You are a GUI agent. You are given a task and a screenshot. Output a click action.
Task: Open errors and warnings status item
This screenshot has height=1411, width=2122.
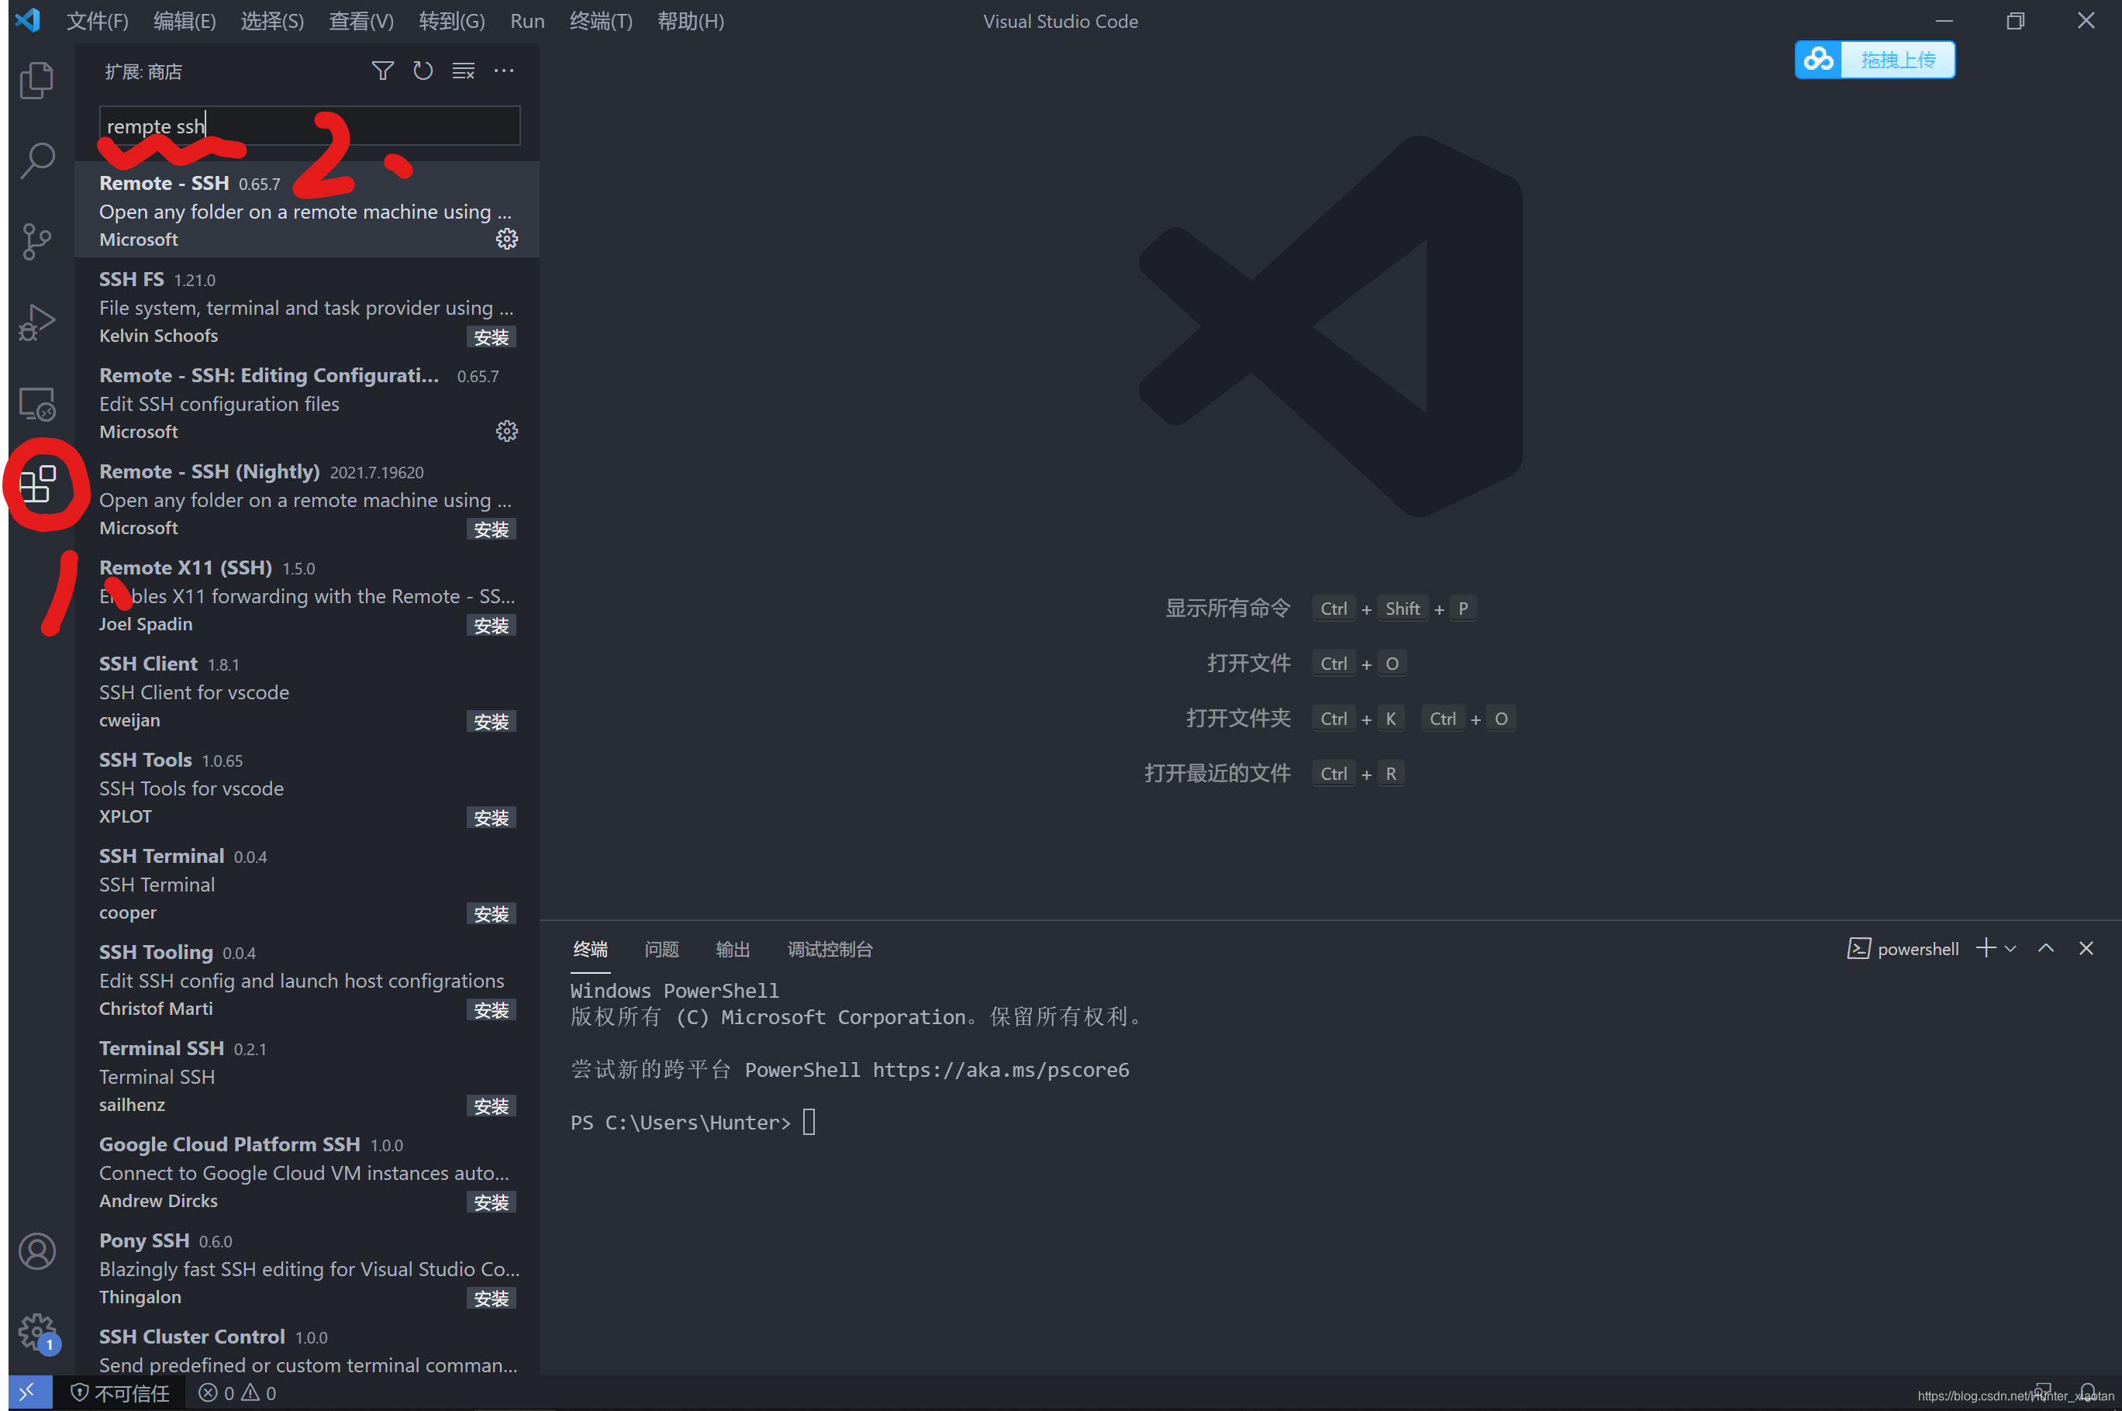[x=237, y=1393]
